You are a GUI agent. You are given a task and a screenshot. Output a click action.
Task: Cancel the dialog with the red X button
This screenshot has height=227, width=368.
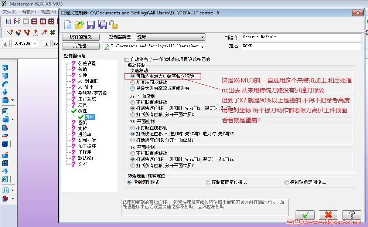click(x=328, y=215)
